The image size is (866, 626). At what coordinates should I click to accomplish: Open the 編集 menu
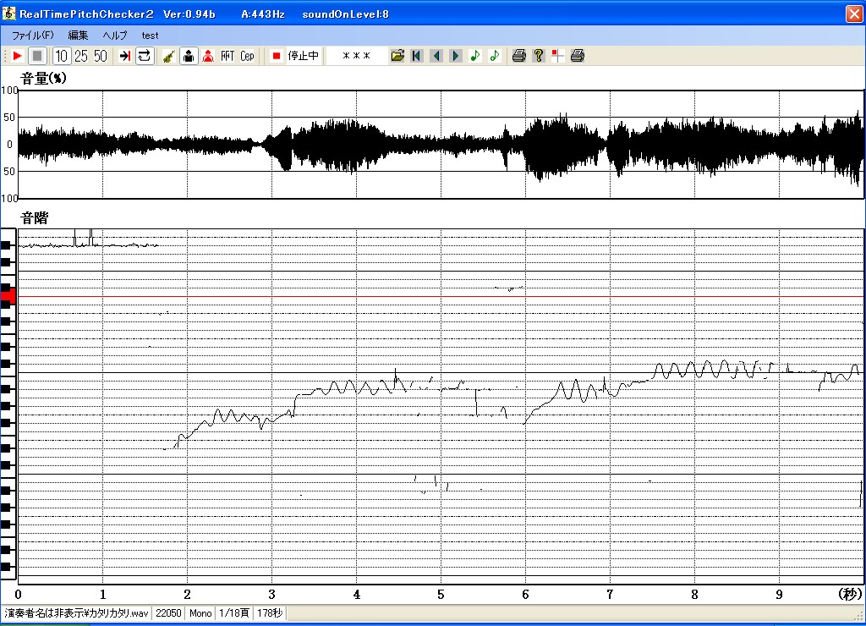pyautogui.click(x=78, y=36)
